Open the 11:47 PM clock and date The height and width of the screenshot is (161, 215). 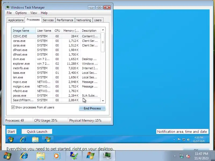(201, 156)
